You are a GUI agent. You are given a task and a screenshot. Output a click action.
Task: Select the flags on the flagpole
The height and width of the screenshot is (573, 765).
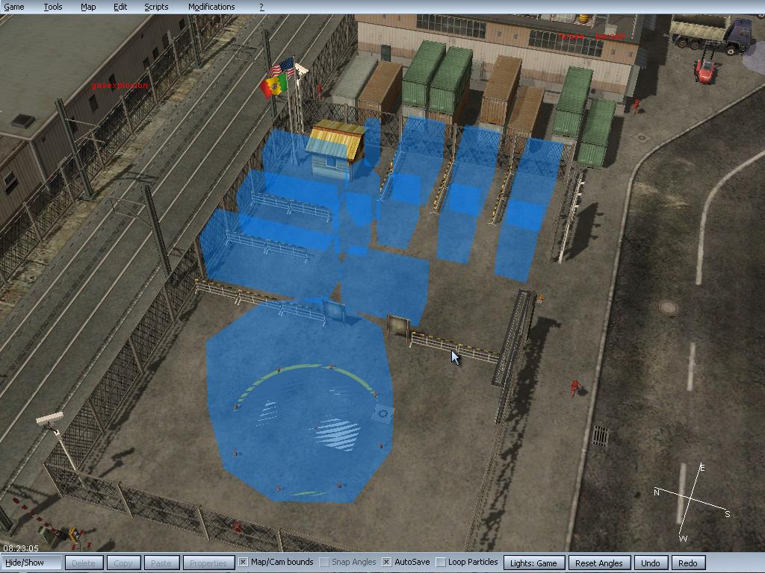click(x=279, y=78)
